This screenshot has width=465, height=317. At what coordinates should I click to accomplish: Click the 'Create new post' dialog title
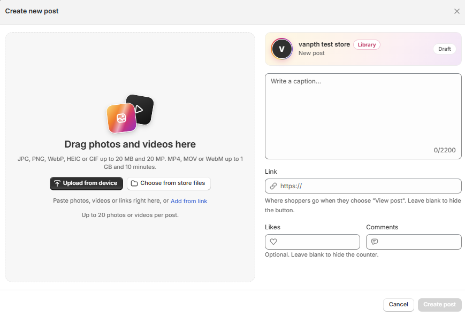[32, 11]
